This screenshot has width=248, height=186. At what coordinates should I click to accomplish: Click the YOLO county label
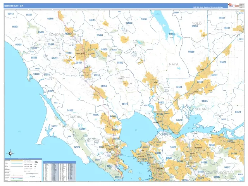pyautogui.click(x=197, y=24)
